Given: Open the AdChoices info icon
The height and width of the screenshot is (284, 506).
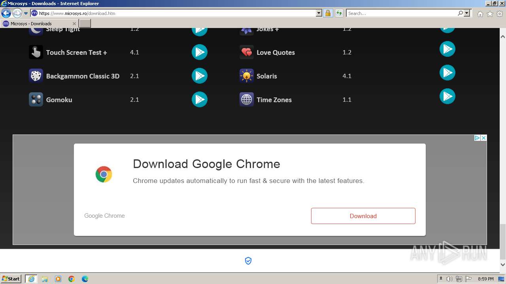Looking at the screenshot, I should click(477, 138).
